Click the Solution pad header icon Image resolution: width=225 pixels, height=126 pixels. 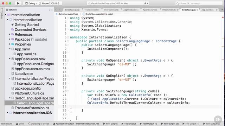point(7,10)
